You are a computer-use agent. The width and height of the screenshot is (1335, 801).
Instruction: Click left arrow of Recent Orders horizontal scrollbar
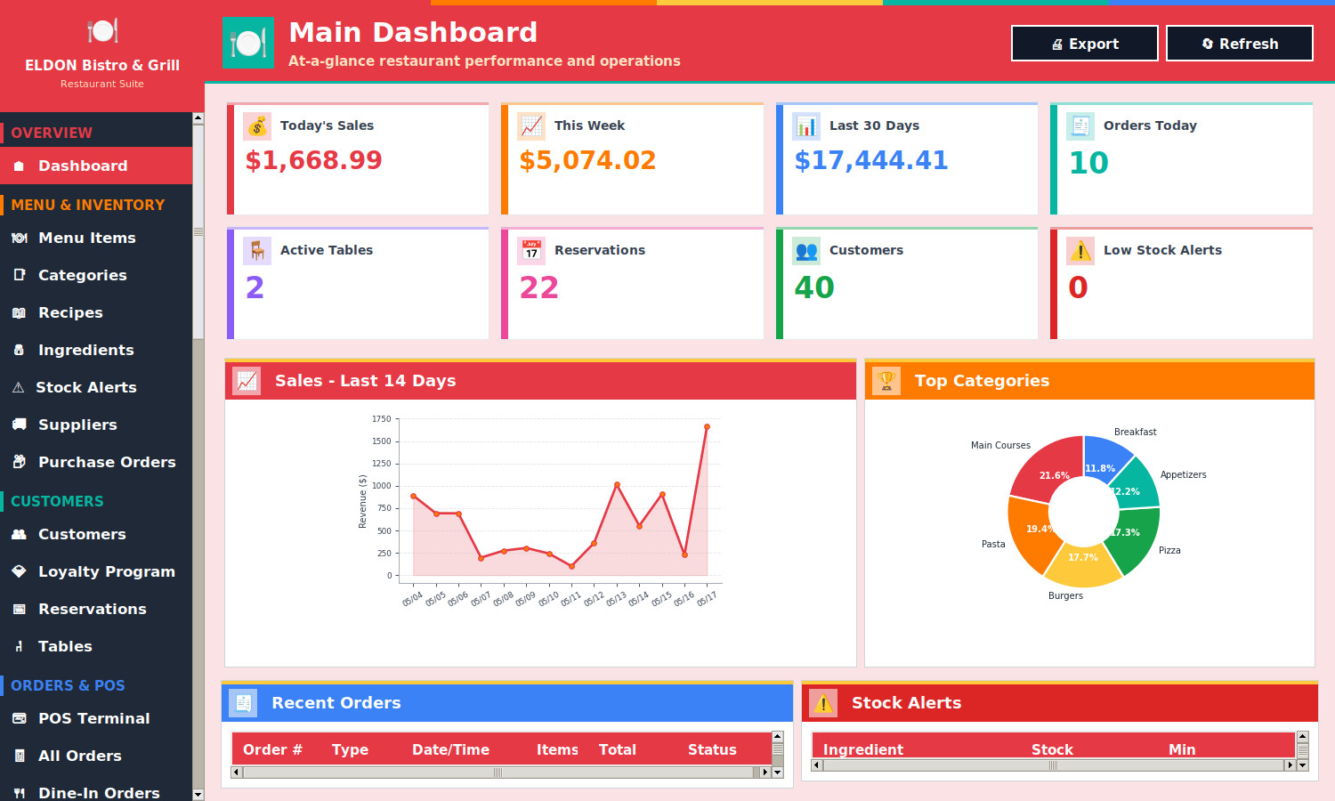pos(237,773)
